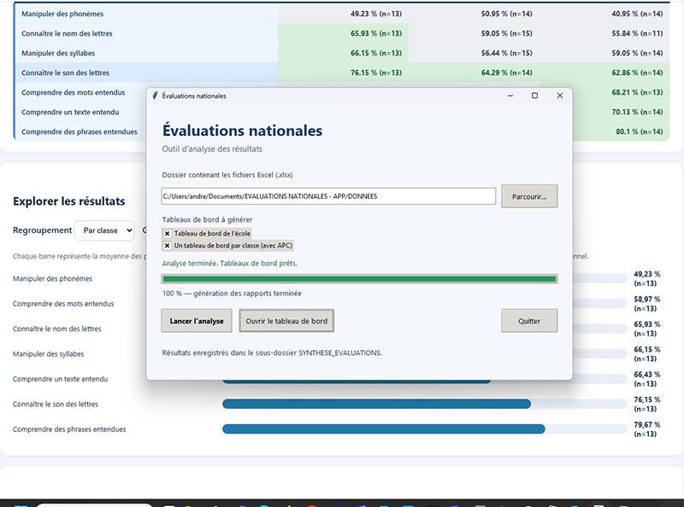Click the Connaître le son des lettres bar
684x507 pixels.
coord(376,405)
